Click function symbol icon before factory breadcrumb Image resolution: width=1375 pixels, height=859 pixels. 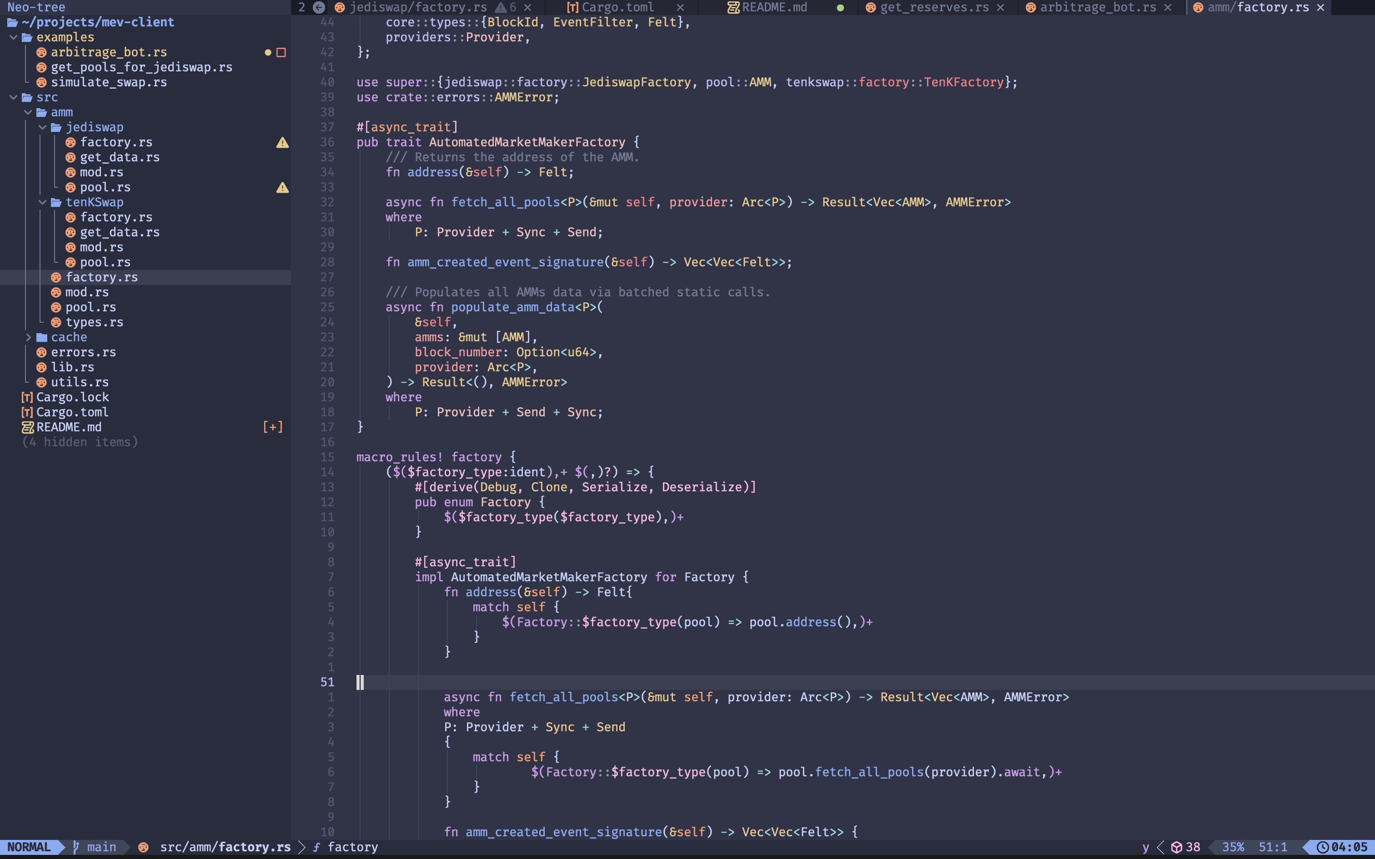click(x=316, y=847)
